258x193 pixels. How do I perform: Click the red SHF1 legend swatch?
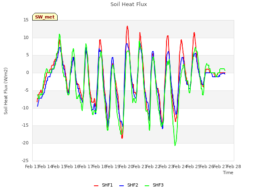point(96,186)
